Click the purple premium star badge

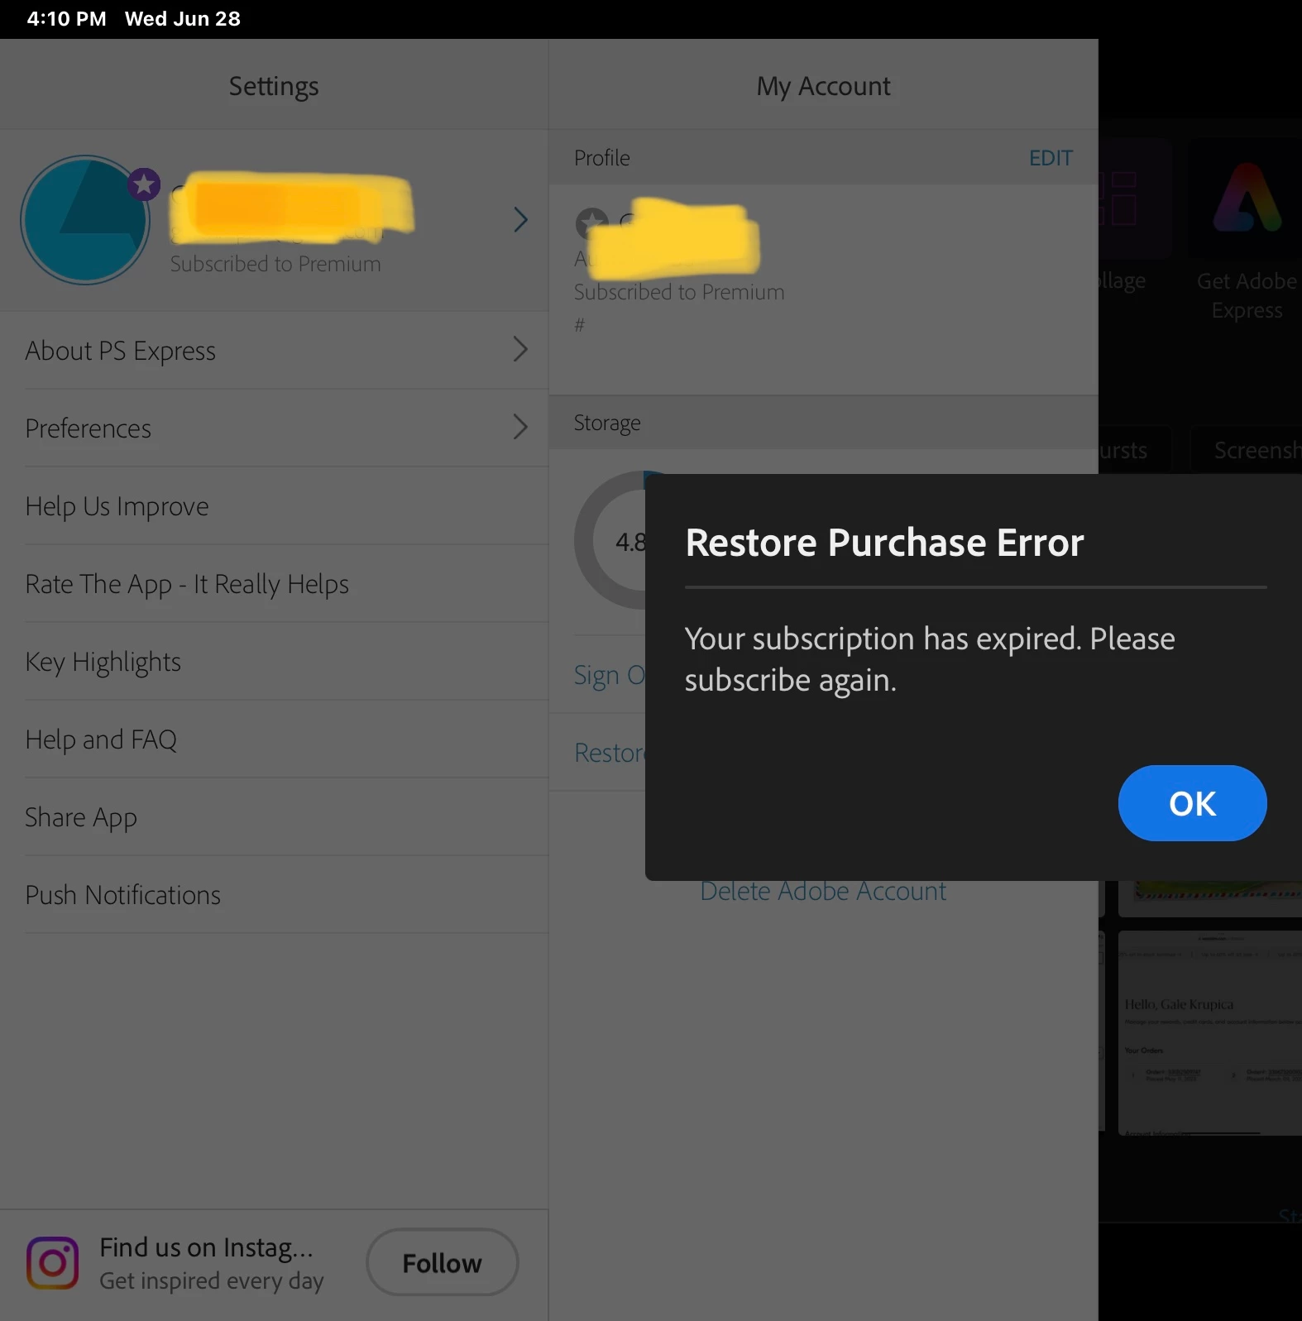pyautogui.click(x=144, y=184)
